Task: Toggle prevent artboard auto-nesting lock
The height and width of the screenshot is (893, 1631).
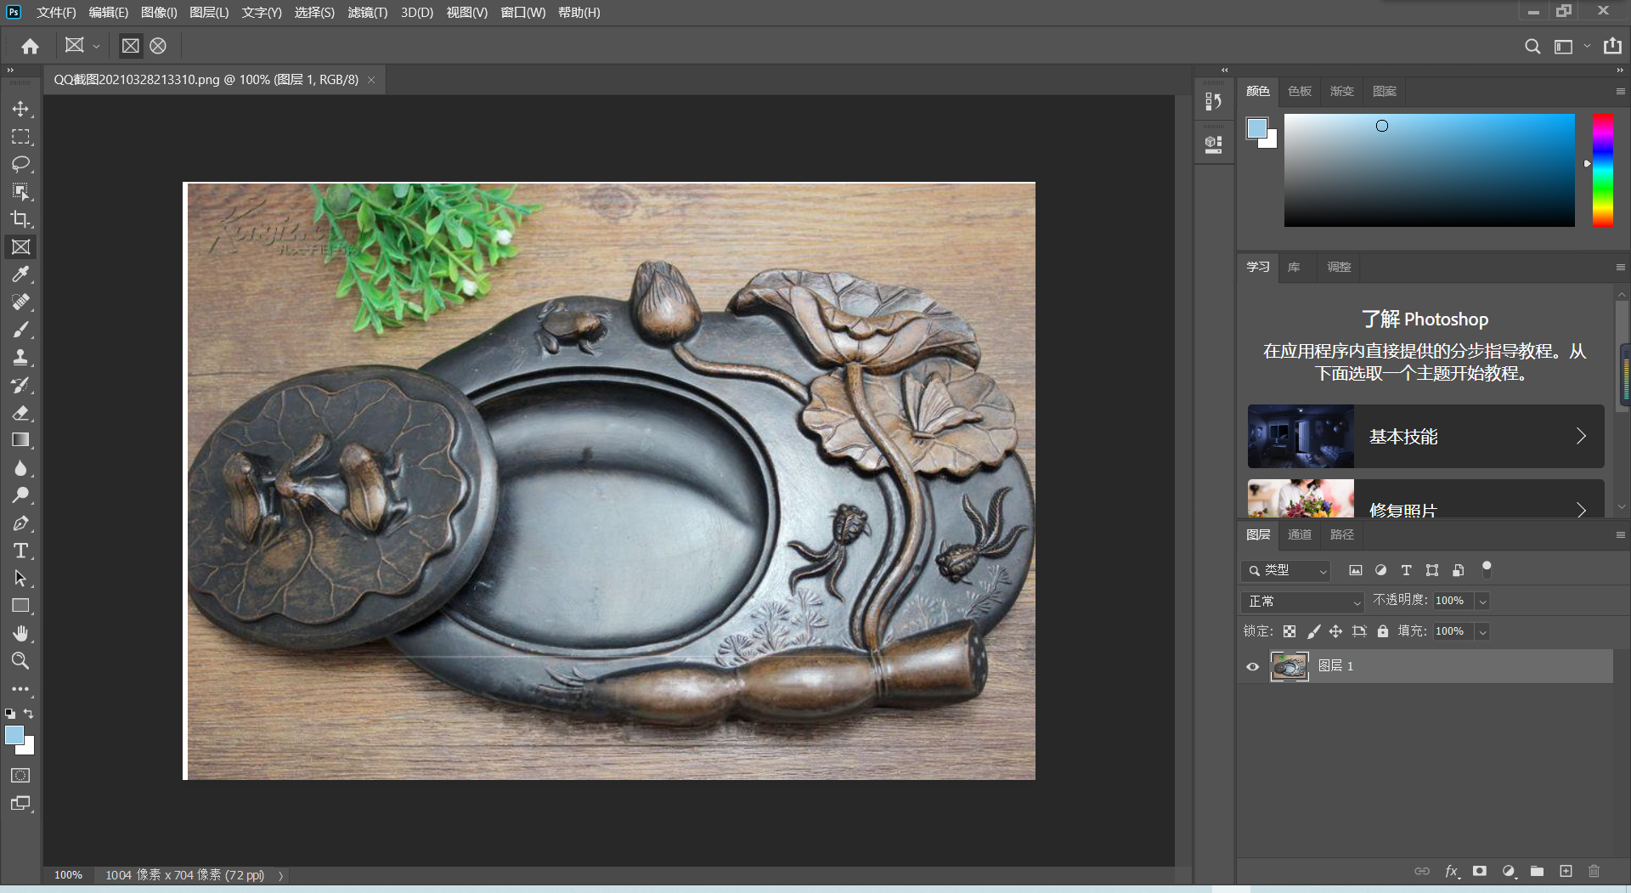Action: coord(1359,631)
